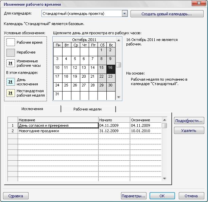Screen dimensions: 208x202
Task: Select October 9 in the calendar
Action: tap(111, 60)
